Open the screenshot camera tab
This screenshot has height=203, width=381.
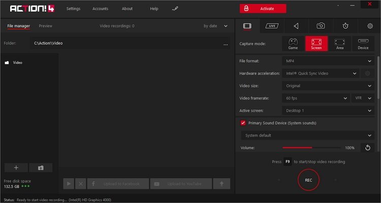pos(321,26)
